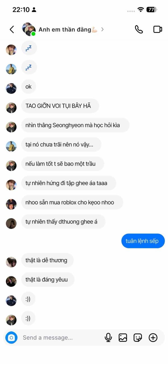The width and height of the screenshot is (168, 365).
Task: Open avatar beside 'thật là đáng yêuu'
Action: pyautogui.click(x=11, y=281)
